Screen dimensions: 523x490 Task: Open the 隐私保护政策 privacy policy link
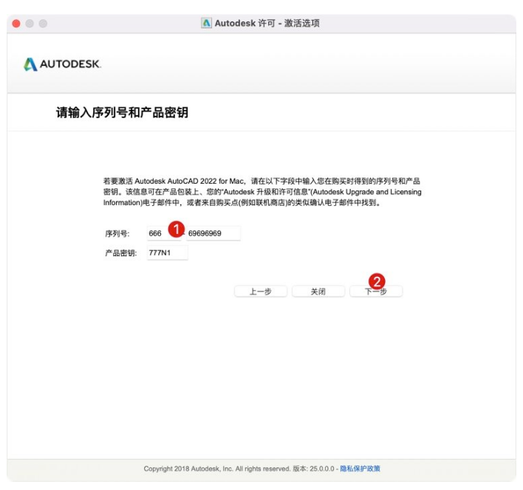(x=360, y=469)
